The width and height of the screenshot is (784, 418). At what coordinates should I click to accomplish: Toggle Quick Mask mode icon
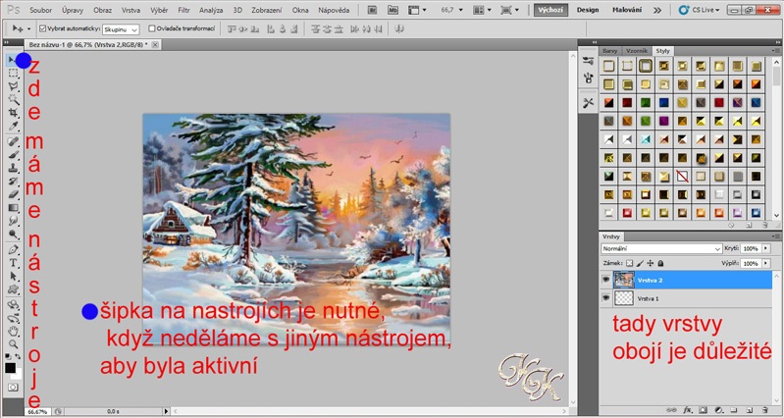pos(13,388)
